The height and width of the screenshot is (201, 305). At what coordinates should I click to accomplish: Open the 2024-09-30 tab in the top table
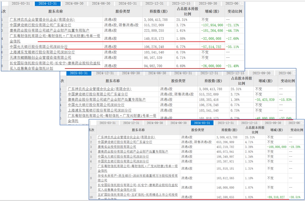tap(74, 3)
